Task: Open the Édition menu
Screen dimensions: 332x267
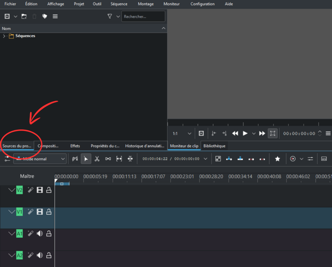Action: (31, 4)
